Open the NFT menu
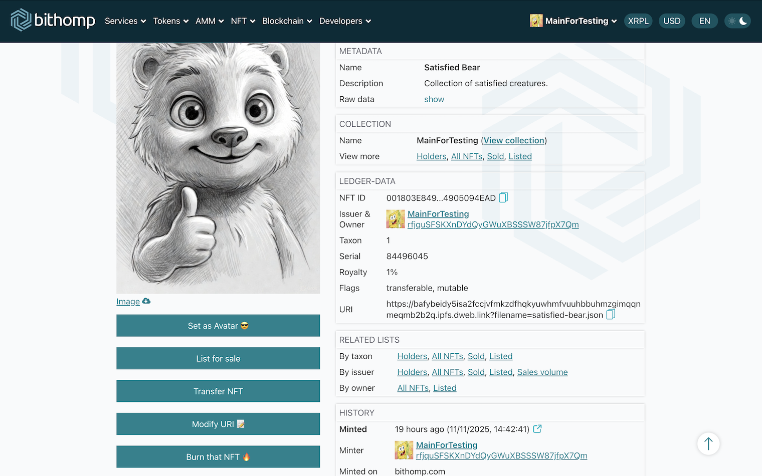This screenshot has height=476, width=762. (243, 21)
